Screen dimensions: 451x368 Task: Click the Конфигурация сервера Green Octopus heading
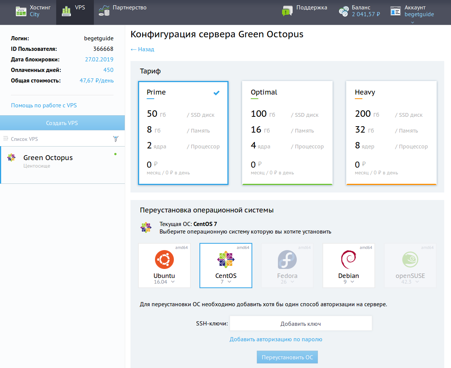click(217, 34)
